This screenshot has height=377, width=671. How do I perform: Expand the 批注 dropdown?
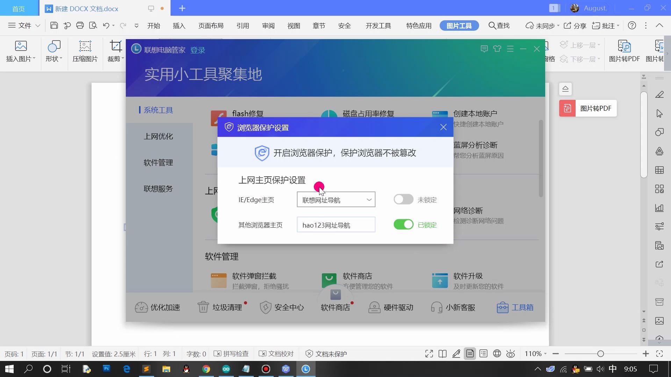pos(618,25)
